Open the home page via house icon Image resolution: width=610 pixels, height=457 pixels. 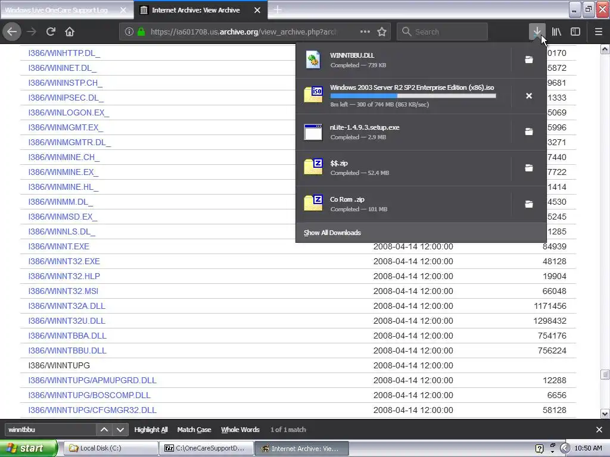tap(70, 32)
